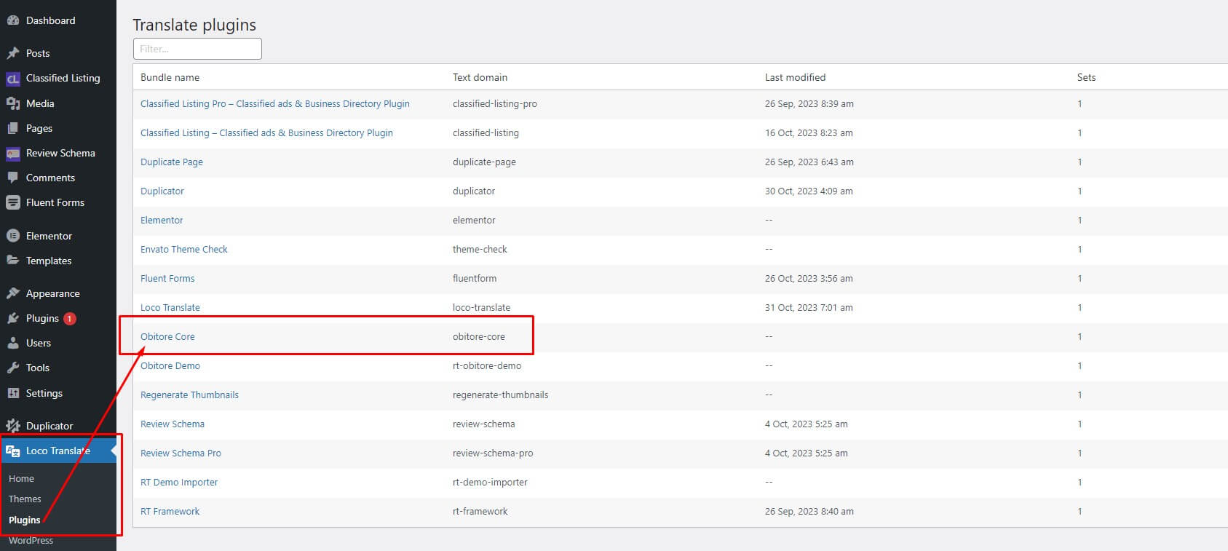Click the Pages icon in sidebar

click(x=13, y=128)
